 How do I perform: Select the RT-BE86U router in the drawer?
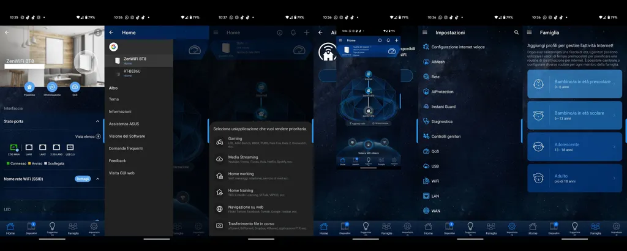pos(139,73)
